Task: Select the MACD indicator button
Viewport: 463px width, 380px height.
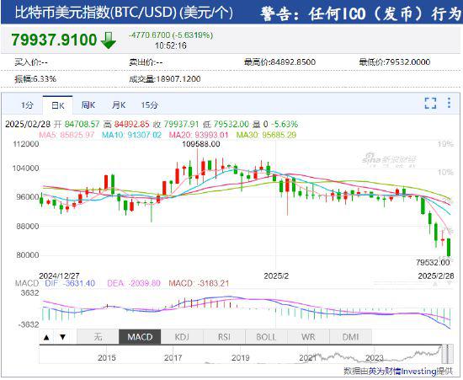Action: click(x=140, y=337)
